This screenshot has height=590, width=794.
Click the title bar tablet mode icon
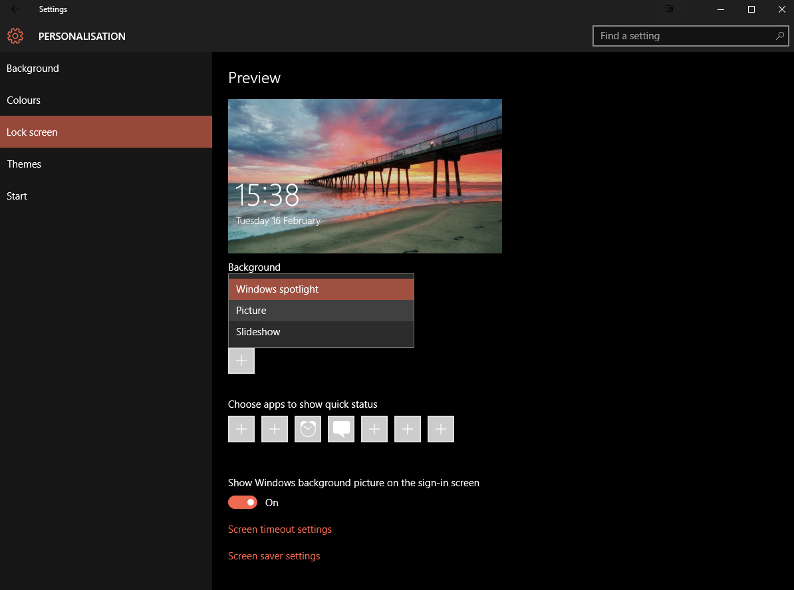click(670, 9)
